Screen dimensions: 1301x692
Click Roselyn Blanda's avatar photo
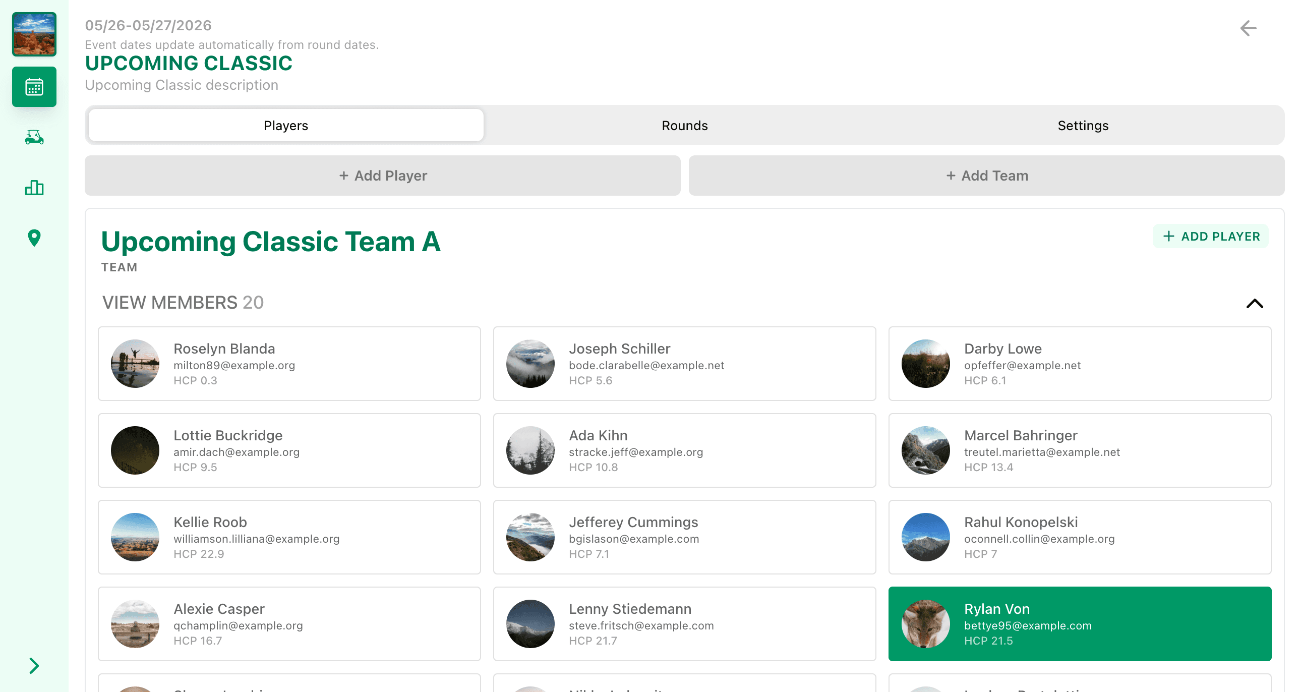[135, 364]
